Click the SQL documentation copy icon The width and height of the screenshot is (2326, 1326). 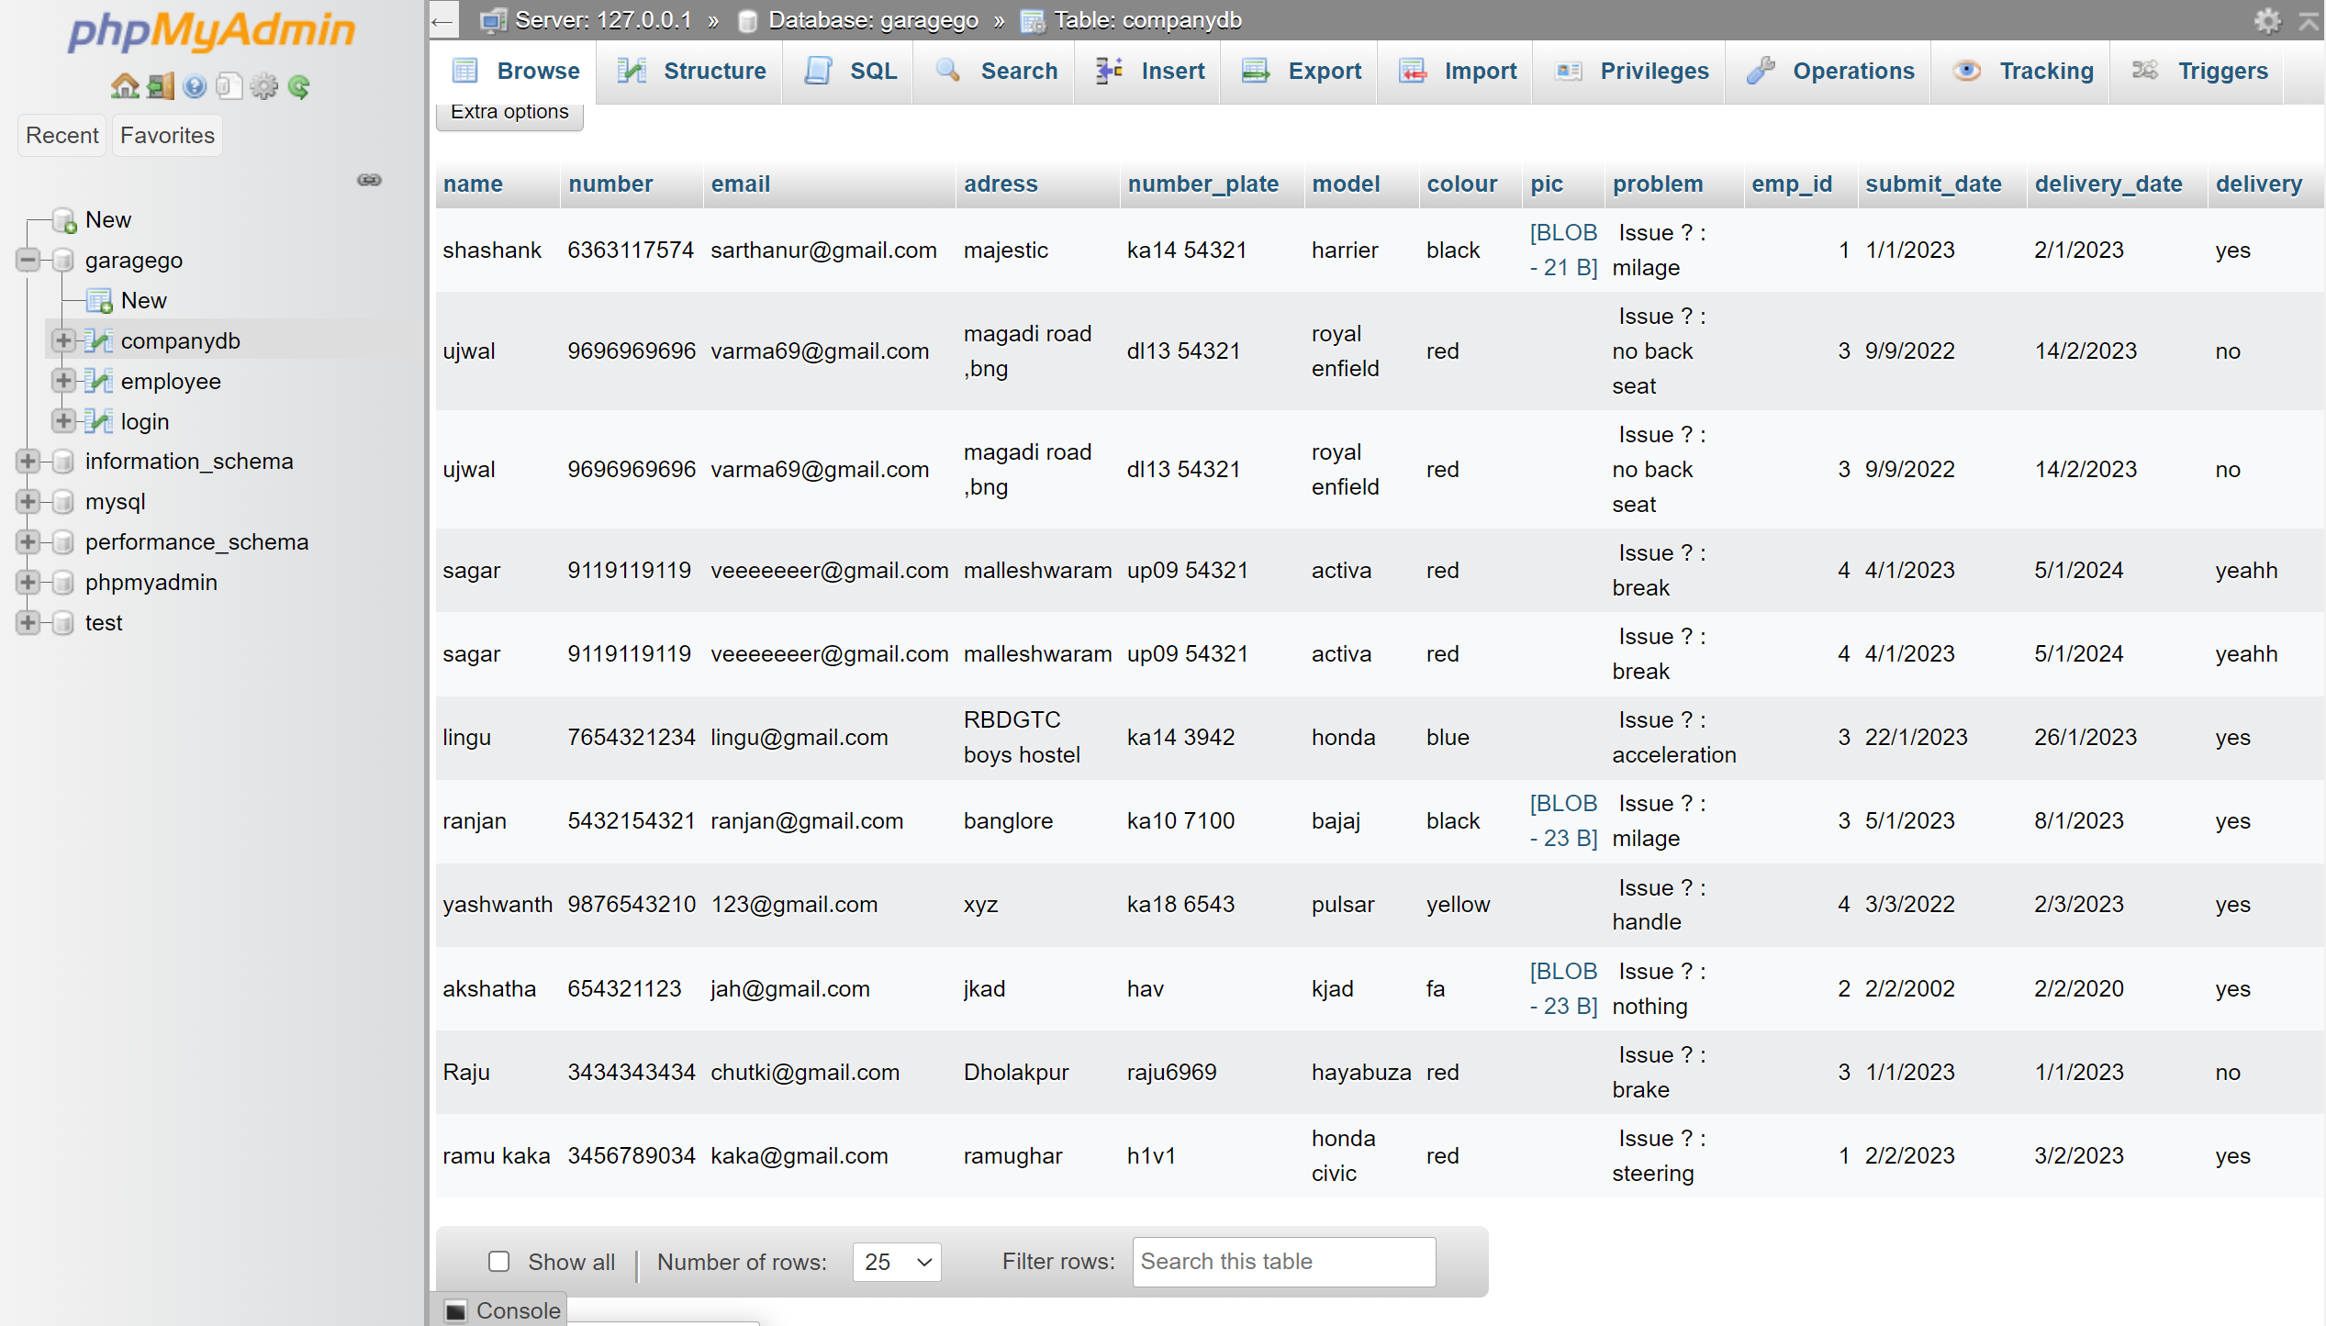[229, 87]
